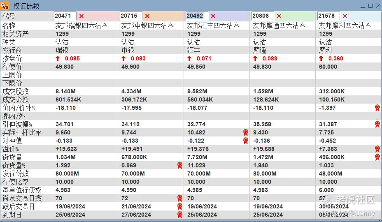382x222 pixels.
Task: Click strike price value 60.000
Action: (328, 67)
